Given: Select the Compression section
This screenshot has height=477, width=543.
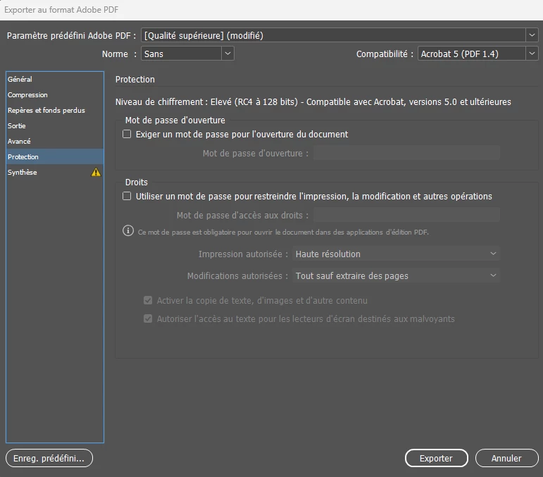Looking at the screenshot, I should 55,95.
